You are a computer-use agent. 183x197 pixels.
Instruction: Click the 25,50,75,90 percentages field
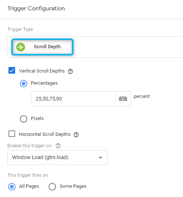click(x=73, y=99)
